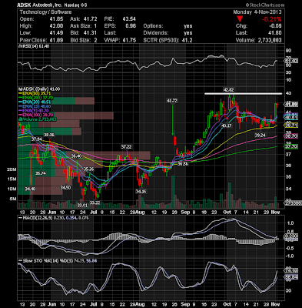Click the Chg value -0.09
The image size is (302, 308).
(x=275, y=26)
